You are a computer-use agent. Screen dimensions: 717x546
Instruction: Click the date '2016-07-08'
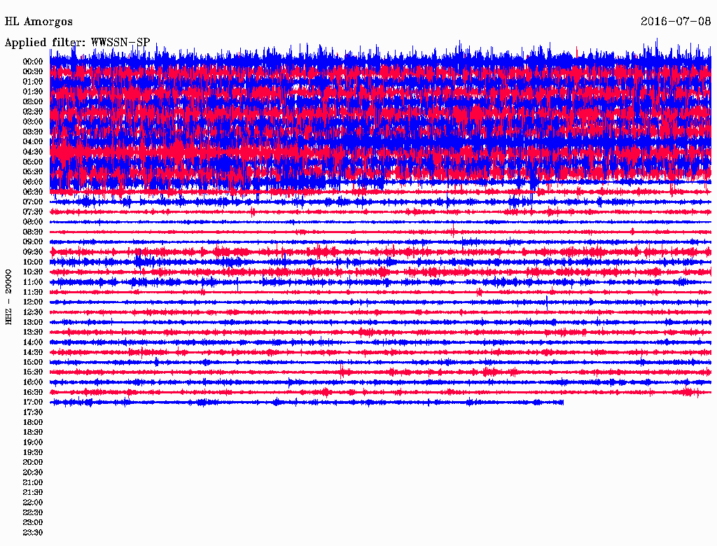[676, 21]
